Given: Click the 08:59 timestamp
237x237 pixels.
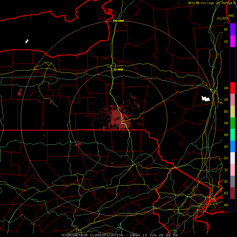Looking at the screenshot, I should click(172, 235).
